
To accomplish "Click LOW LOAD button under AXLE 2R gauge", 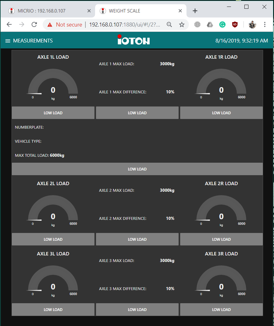I will [222, 239].
